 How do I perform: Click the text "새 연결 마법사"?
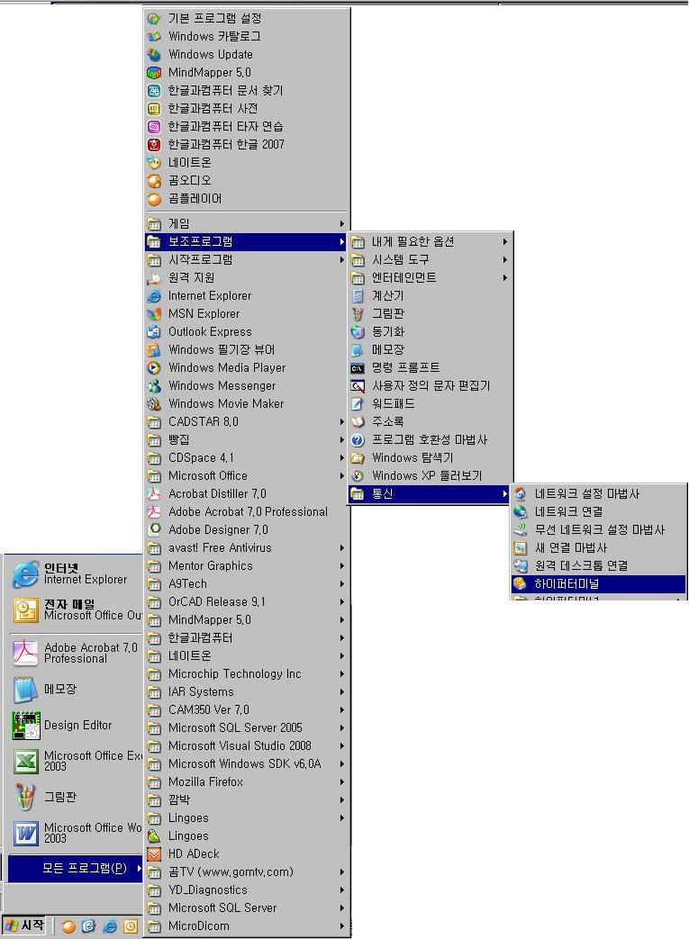571,548
